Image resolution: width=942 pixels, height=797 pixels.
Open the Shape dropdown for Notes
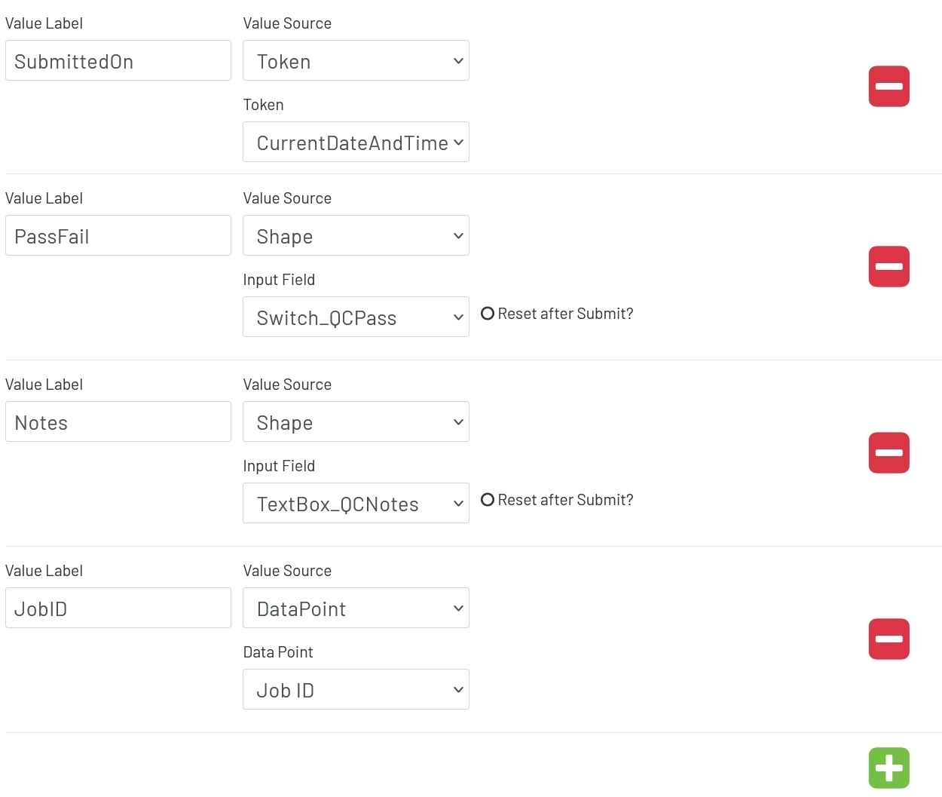[356, 421]
